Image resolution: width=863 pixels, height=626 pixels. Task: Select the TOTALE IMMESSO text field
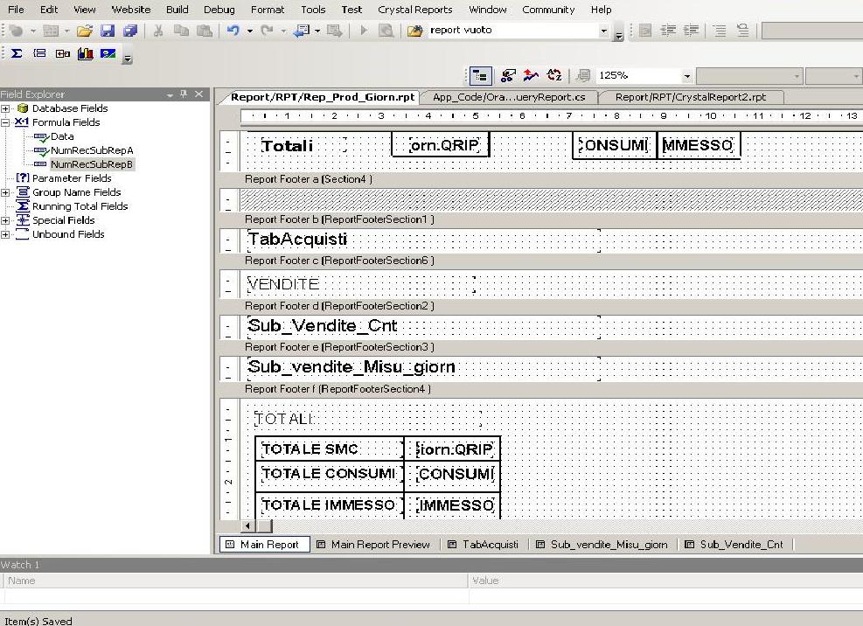(x=331, y=504)
